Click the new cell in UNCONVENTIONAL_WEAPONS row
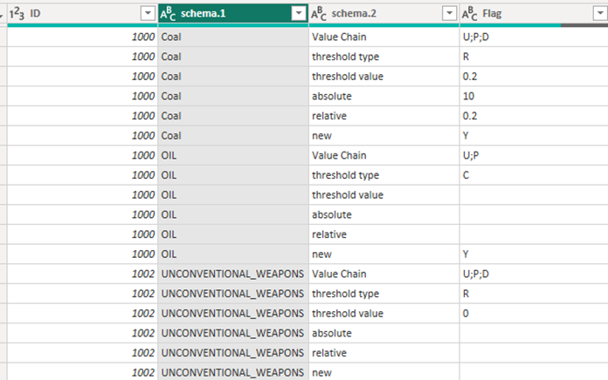The height and width of the screenshot is (380, 608). (383, 372)
